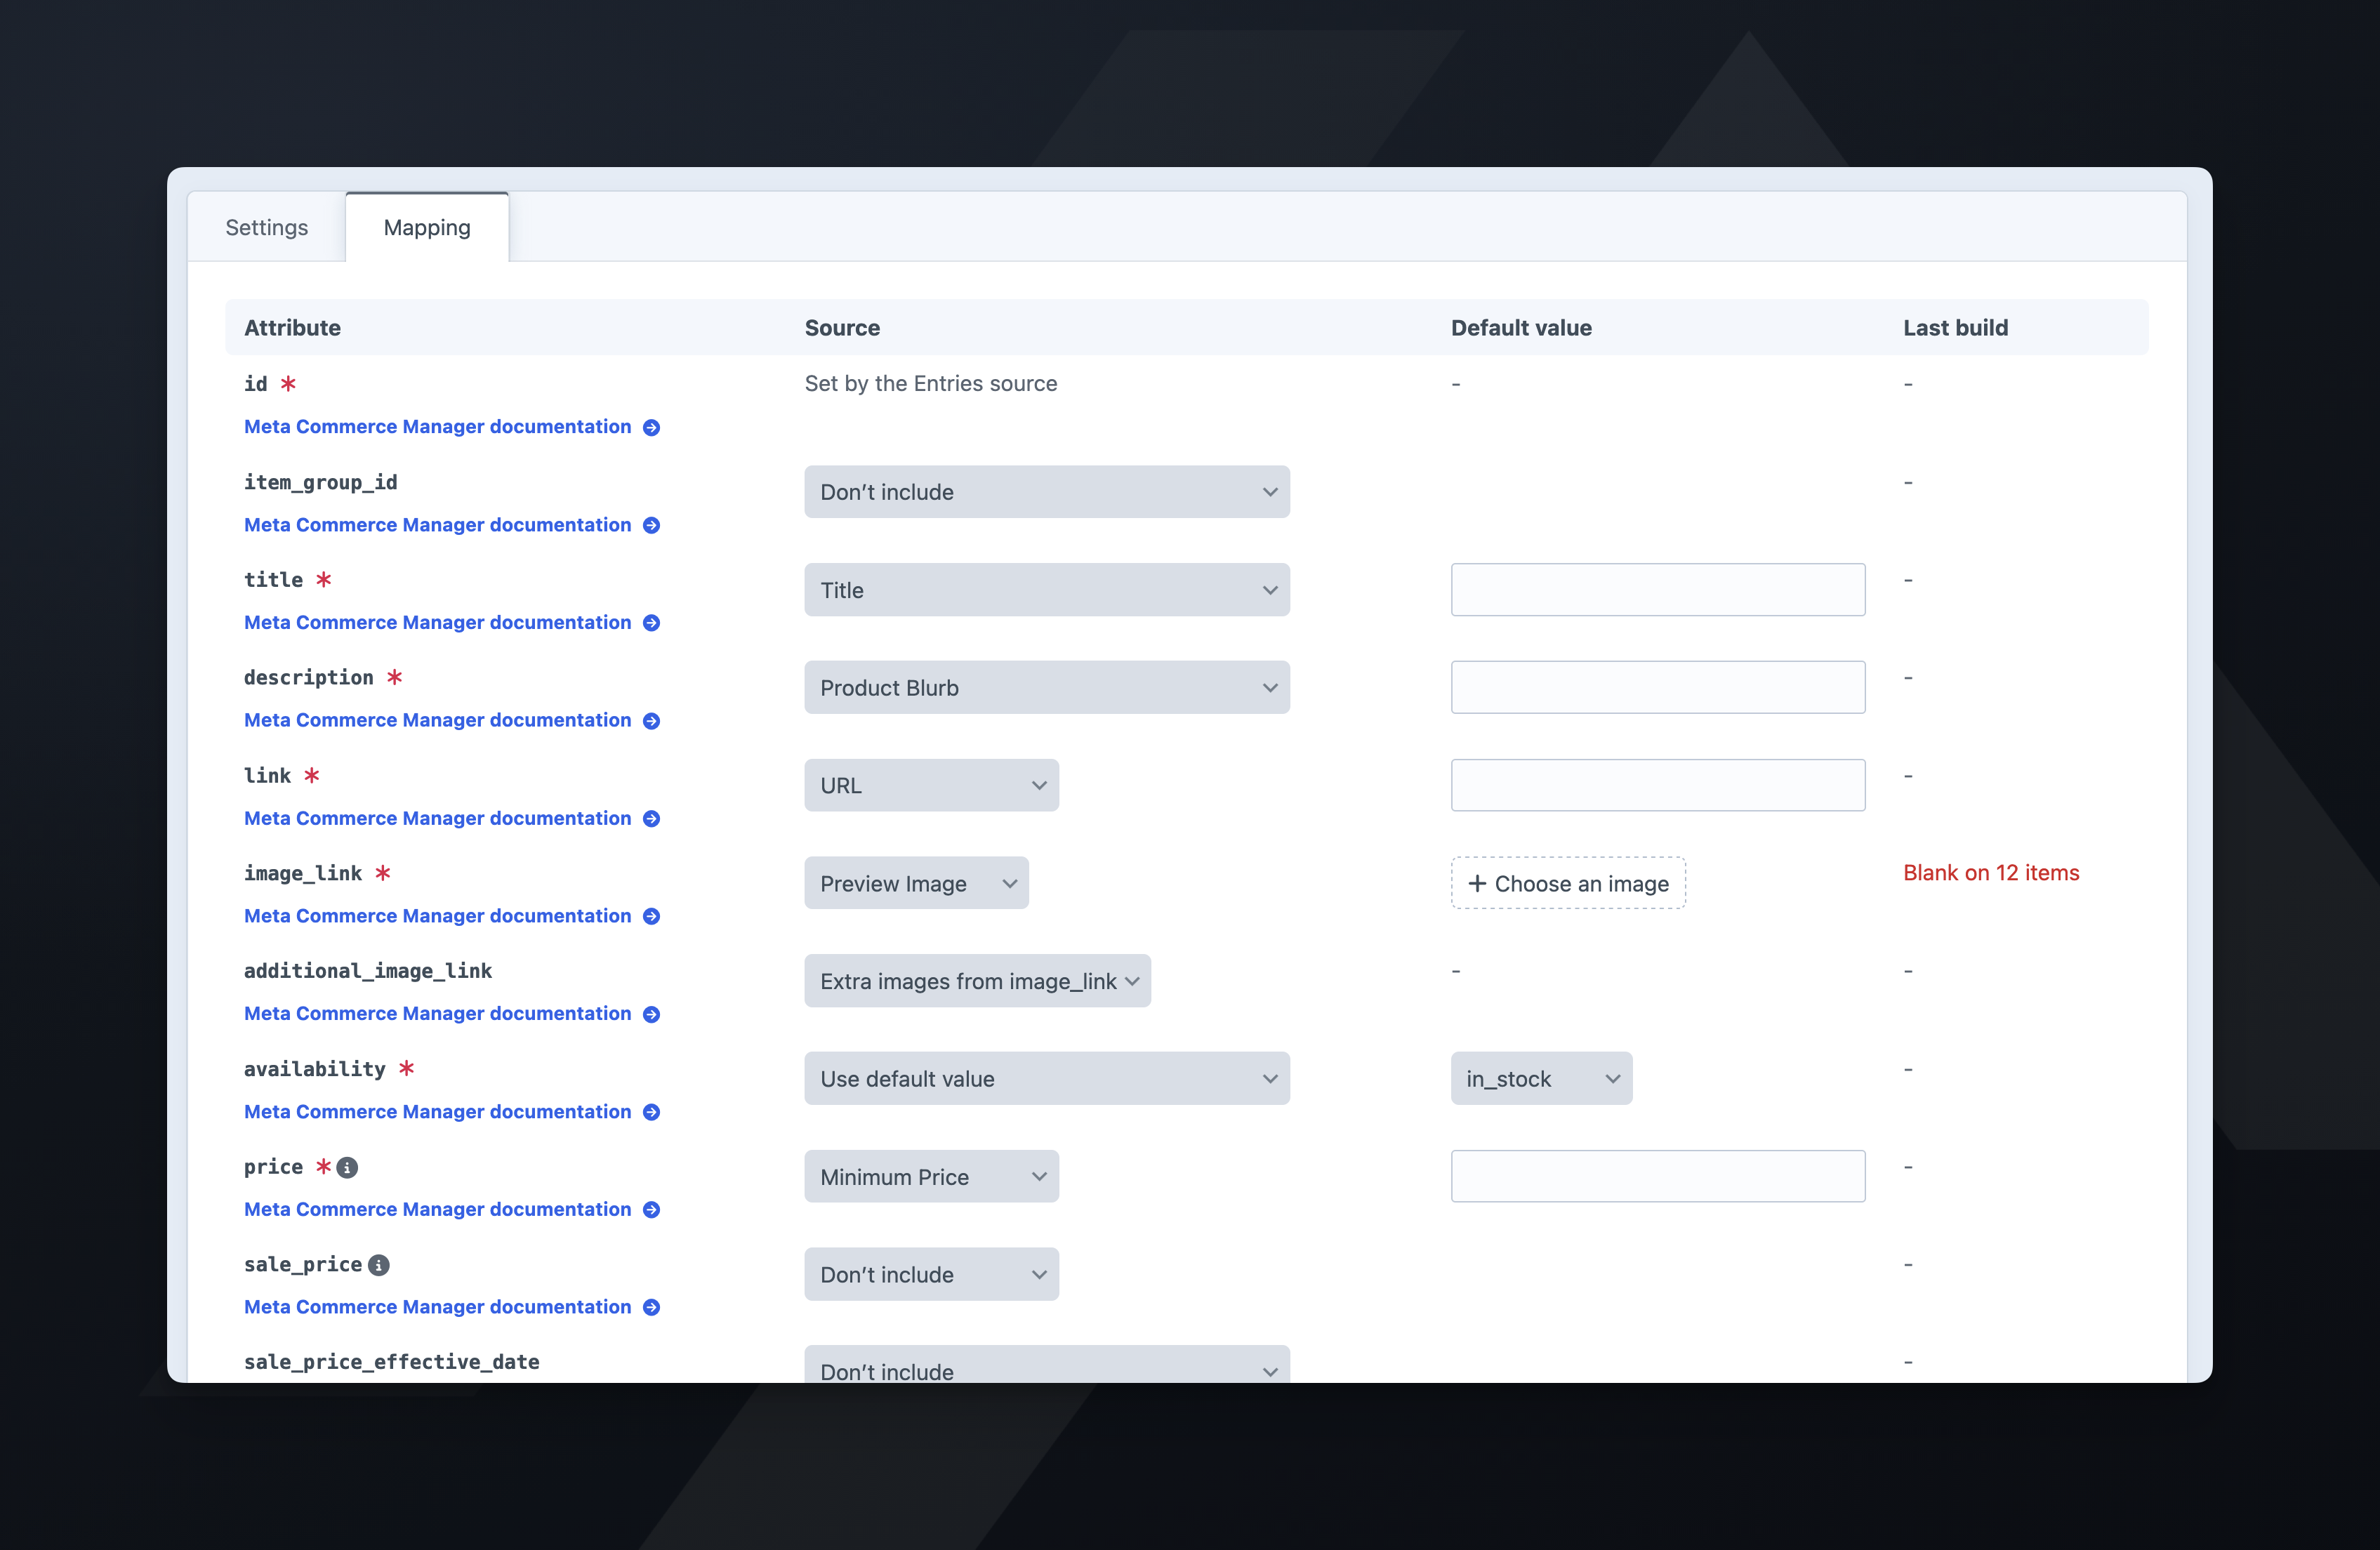This screenshot has width=2380, height=1550.
Task: Click arrow icon beside price documentation link
Action: point(651,1210)
